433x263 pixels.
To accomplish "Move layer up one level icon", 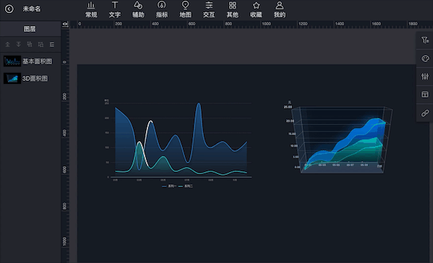I will [30, 44].
